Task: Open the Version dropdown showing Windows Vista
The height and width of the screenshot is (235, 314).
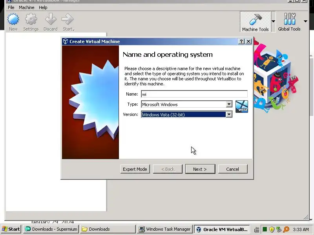Action: [x=187, y=114]
